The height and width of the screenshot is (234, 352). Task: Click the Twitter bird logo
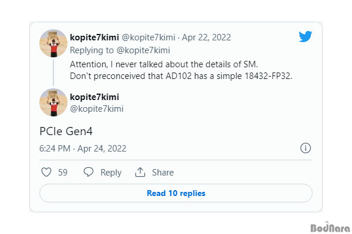pyautogui.click(x=305, y=36)
